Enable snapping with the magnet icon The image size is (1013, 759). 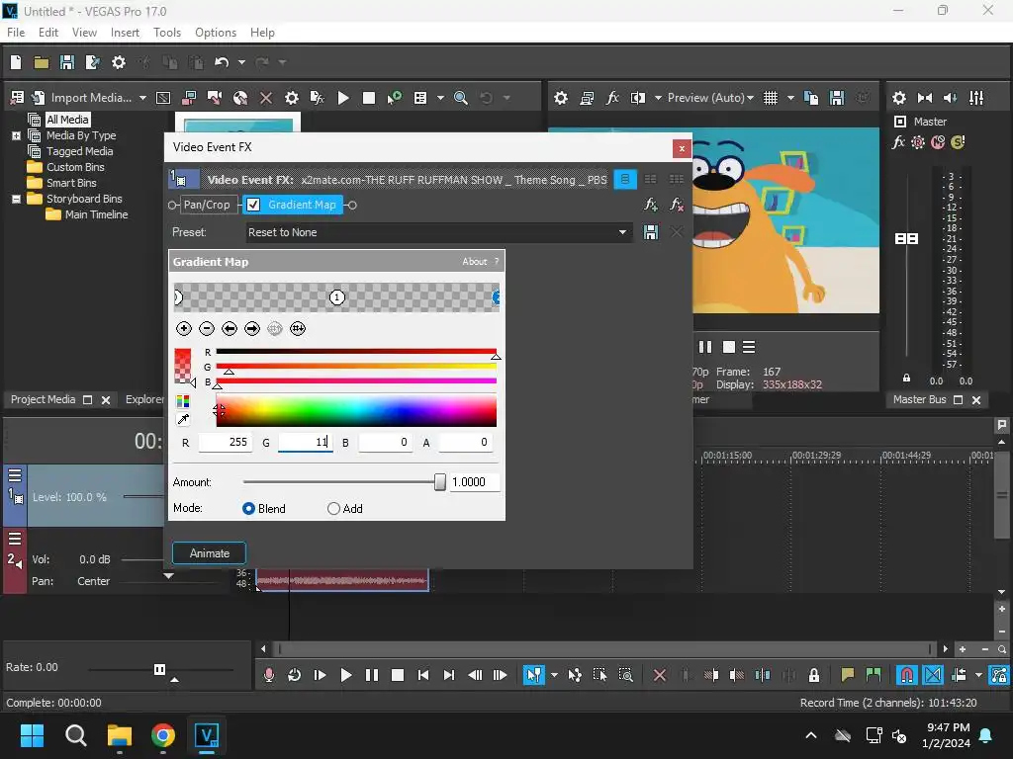pyautogui.click(x=906, y=675)
